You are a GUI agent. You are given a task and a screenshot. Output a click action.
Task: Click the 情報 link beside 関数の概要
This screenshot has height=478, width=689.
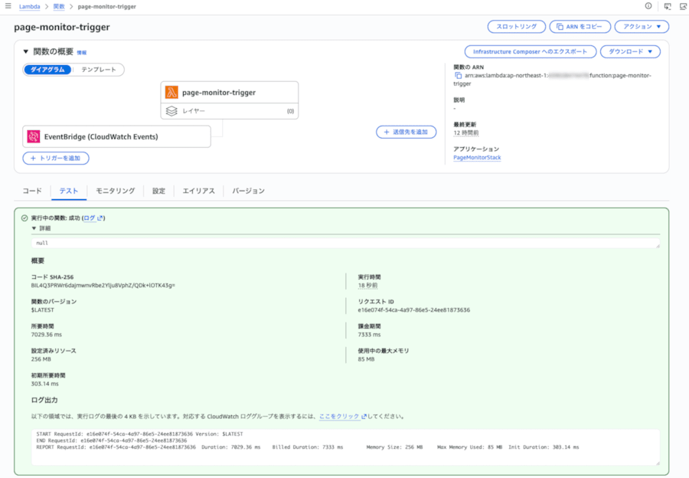click(x=82, y=52)
